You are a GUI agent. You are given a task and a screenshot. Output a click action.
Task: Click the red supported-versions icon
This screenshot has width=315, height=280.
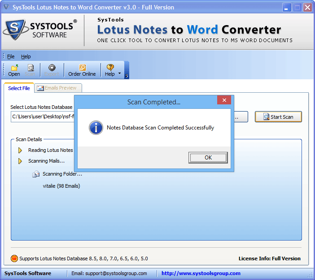pyautogui.click(x=14, y=258)
